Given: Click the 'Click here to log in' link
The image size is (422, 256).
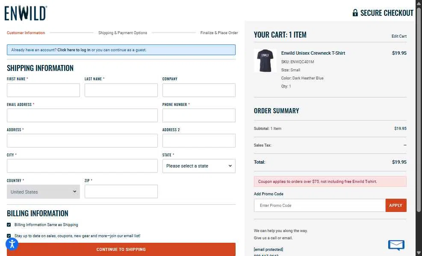Looking at the screenshot, I should coord(74,50).
